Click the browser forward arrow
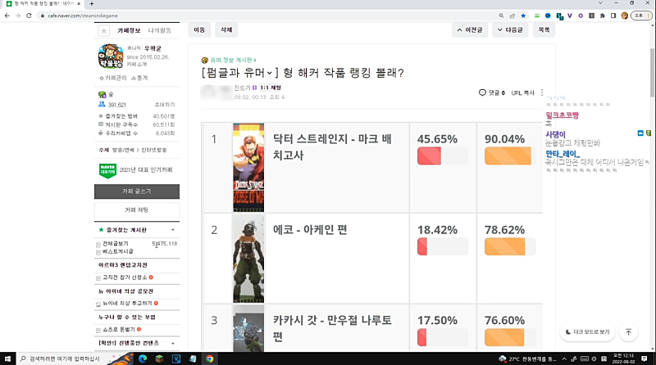The width and height of the screenshot is (656, 365). click(18, 16)
